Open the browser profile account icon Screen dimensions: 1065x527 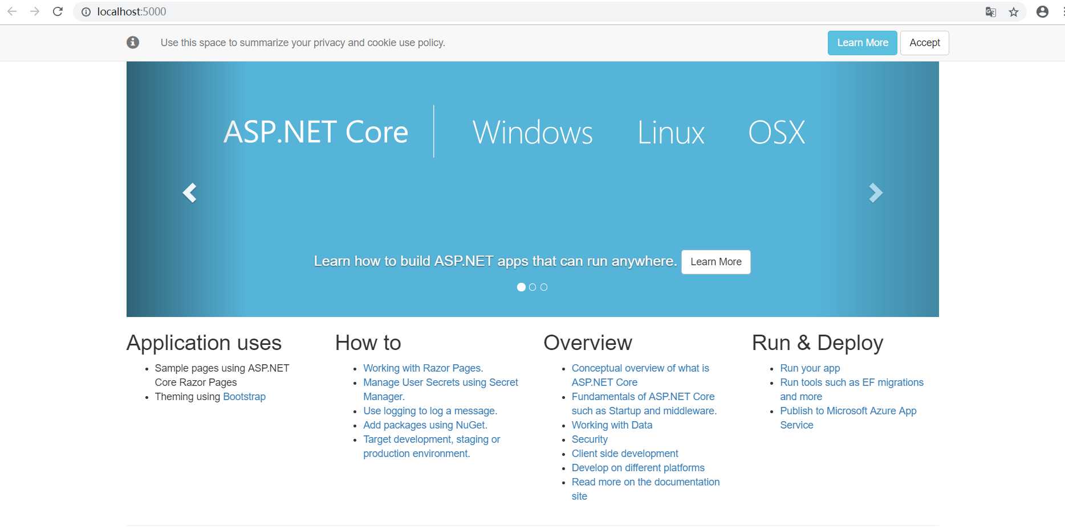pyautogui.click(x=1042, y=12)
